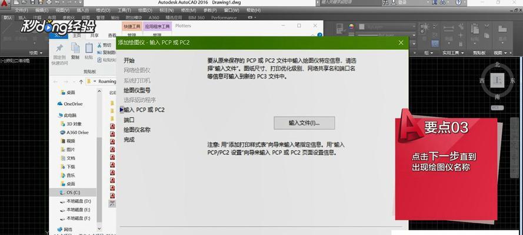
Task: Select 文档 in the navigation pane
Action: click(68, 158)
